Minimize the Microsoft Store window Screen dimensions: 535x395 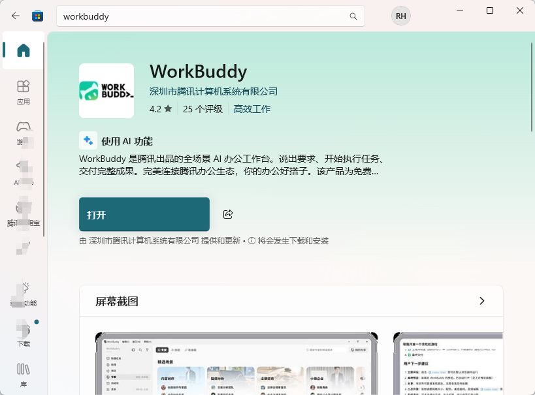pyautogui.click(x=460, y=10)
